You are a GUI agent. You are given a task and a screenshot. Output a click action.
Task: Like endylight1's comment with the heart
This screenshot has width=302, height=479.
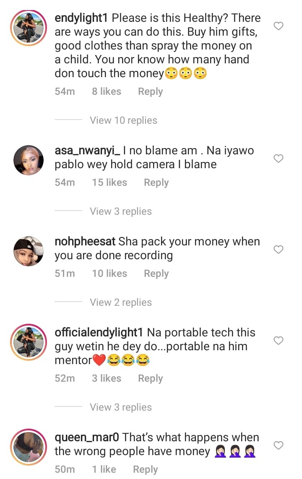[278, 26]
